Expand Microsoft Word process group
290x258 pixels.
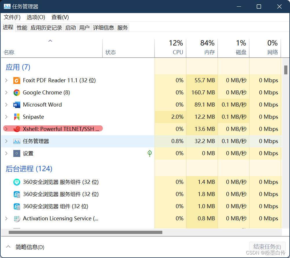tap(6, 105)
